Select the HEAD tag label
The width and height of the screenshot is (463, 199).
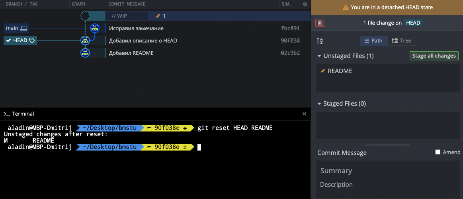(x=20, y=41)
